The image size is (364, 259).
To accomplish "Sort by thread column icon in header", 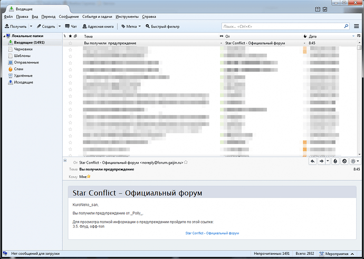I will click(65, 36).
